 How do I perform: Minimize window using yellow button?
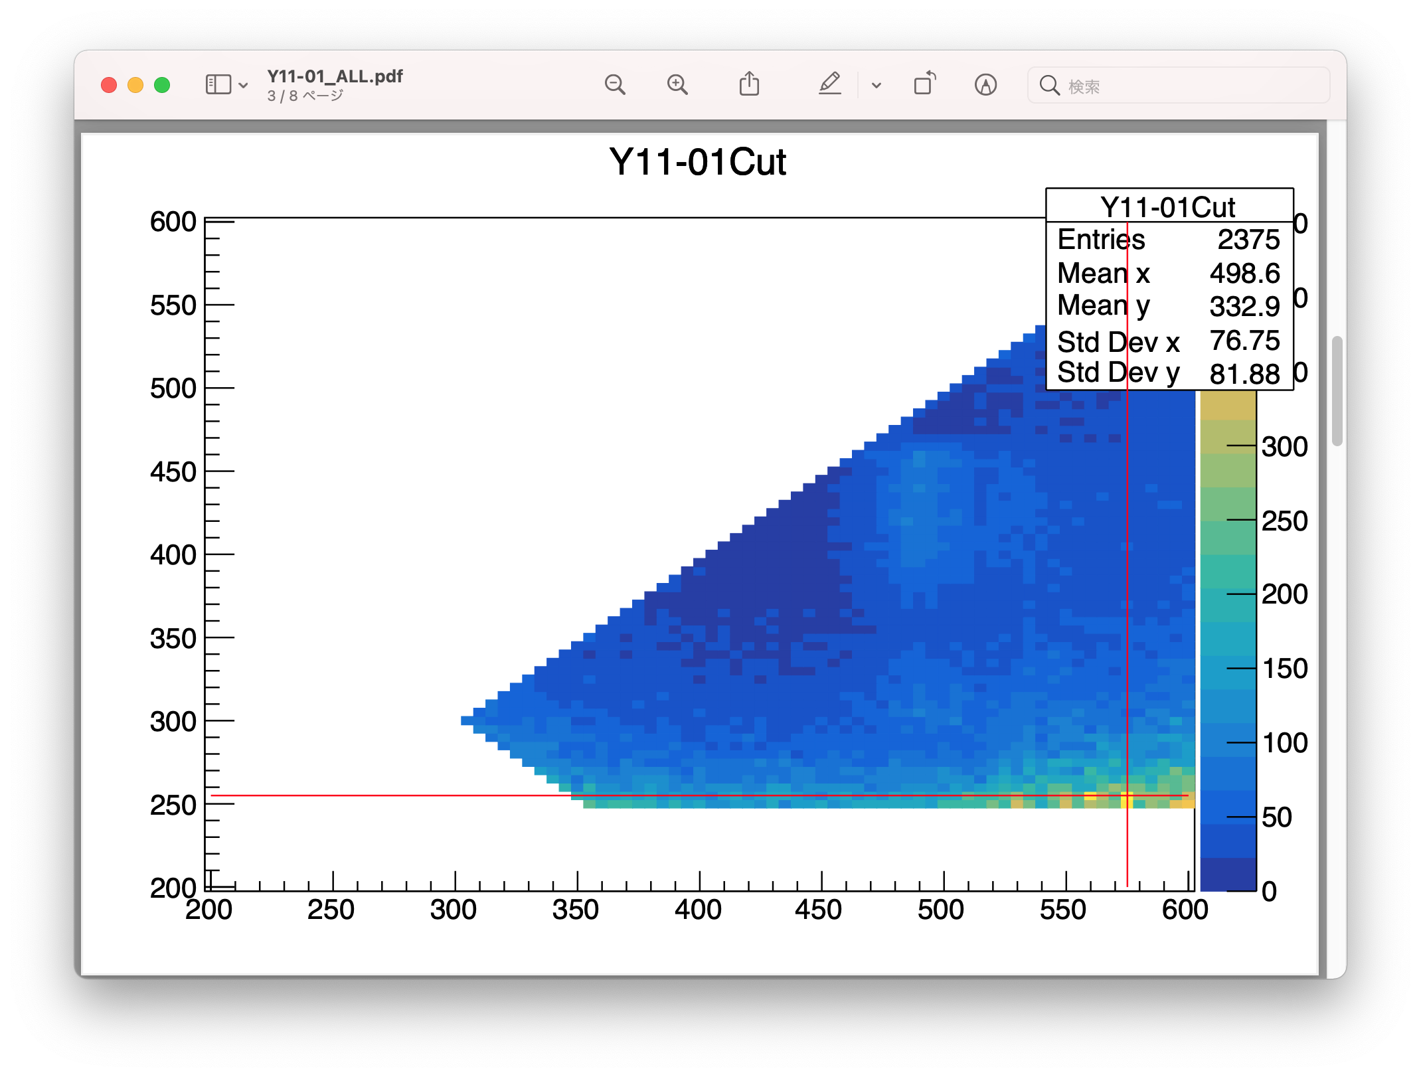click(x=135, y=85)
